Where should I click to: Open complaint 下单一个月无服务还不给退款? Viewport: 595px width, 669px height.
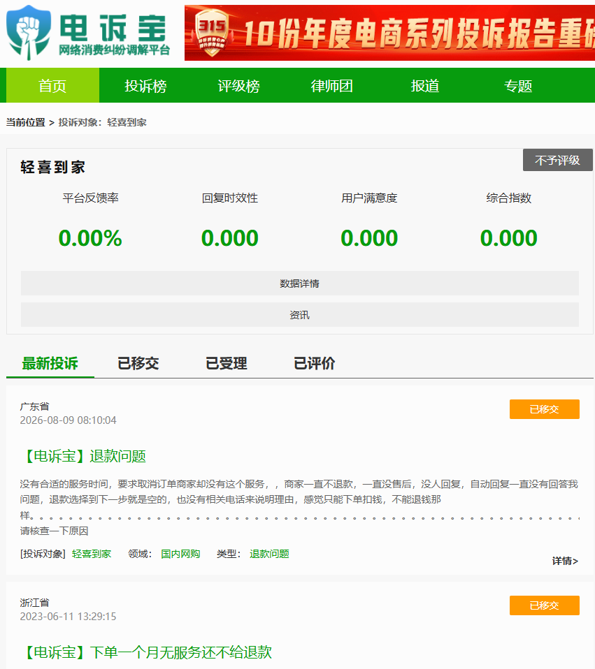pyautogui.click(x=147, y=652)
